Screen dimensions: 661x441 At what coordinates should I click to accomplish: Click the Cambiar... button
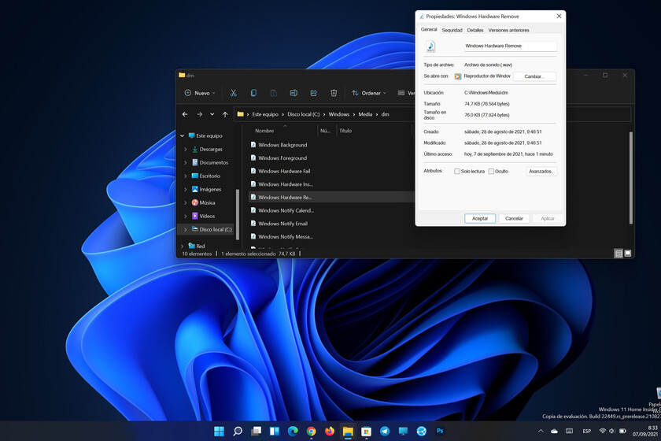coord(534,76)
